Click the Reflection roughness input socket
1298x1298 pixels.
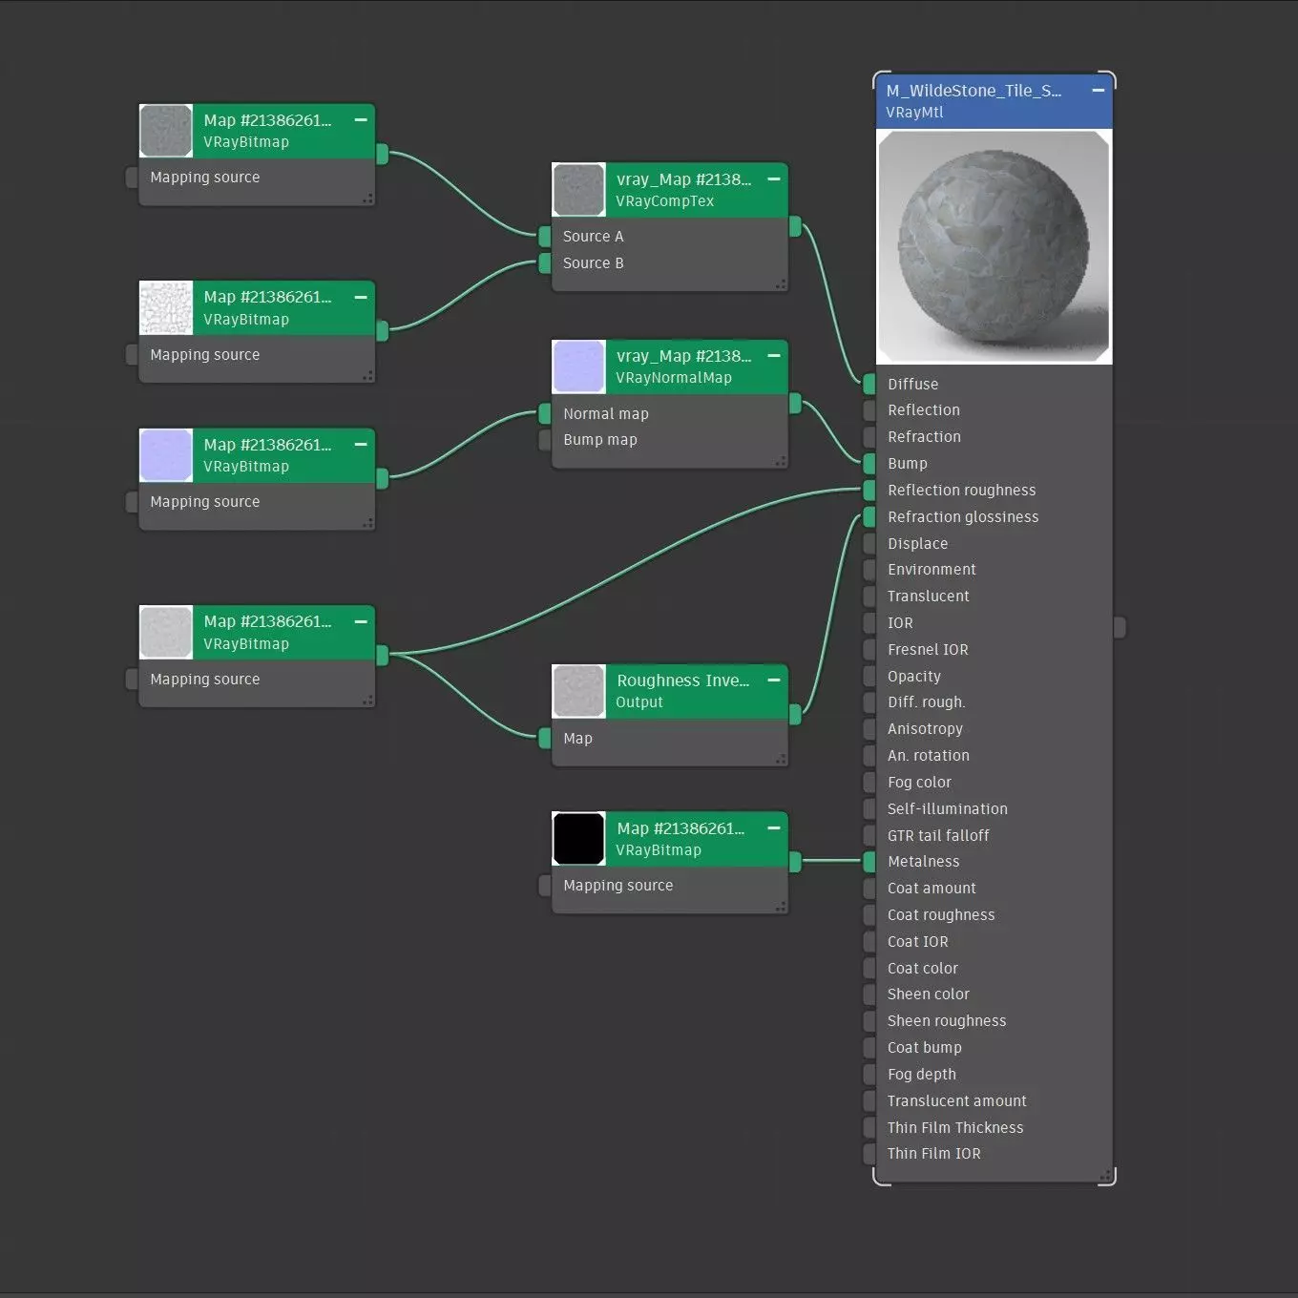[x=869, y=491]
